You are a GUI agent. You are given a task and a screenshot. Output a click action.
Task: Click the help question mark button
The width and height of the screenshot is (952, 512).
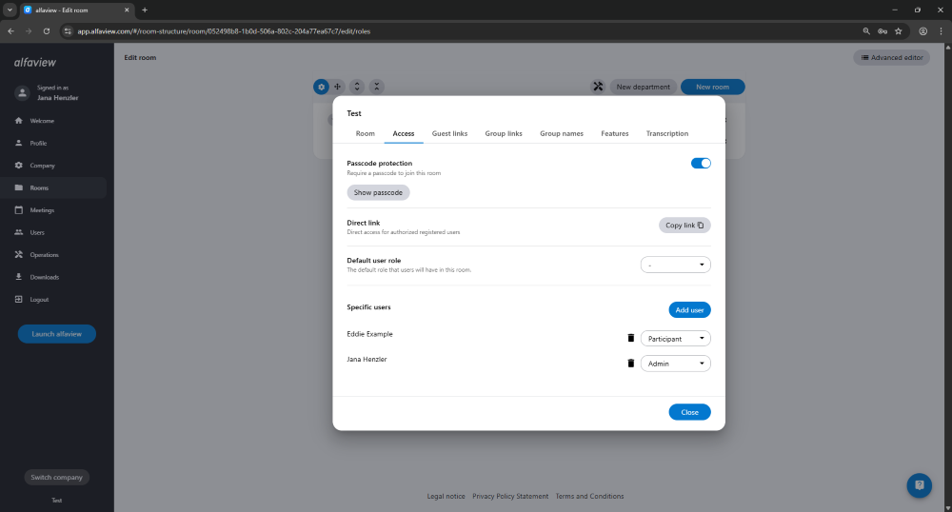919,484
